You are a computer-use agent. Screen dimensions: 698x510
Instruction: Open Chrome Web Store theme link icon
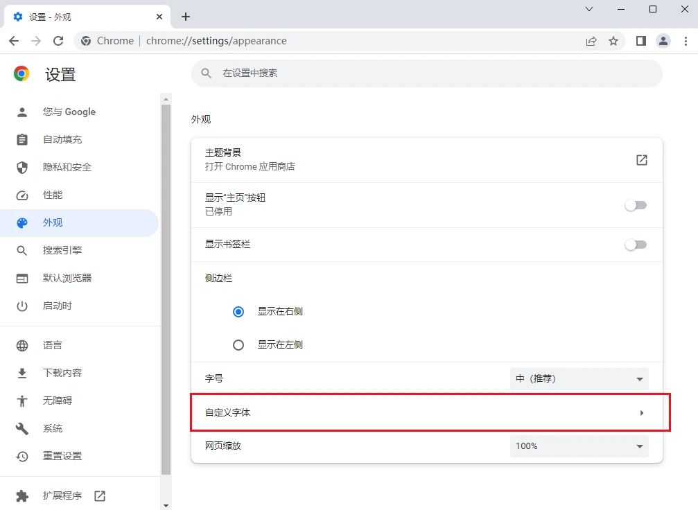pyautogui.click(x=642, y=160)
